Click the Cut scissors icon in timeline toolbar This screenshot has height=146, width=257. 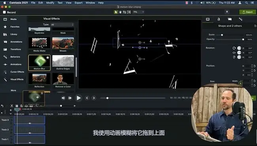pos(11,106)
